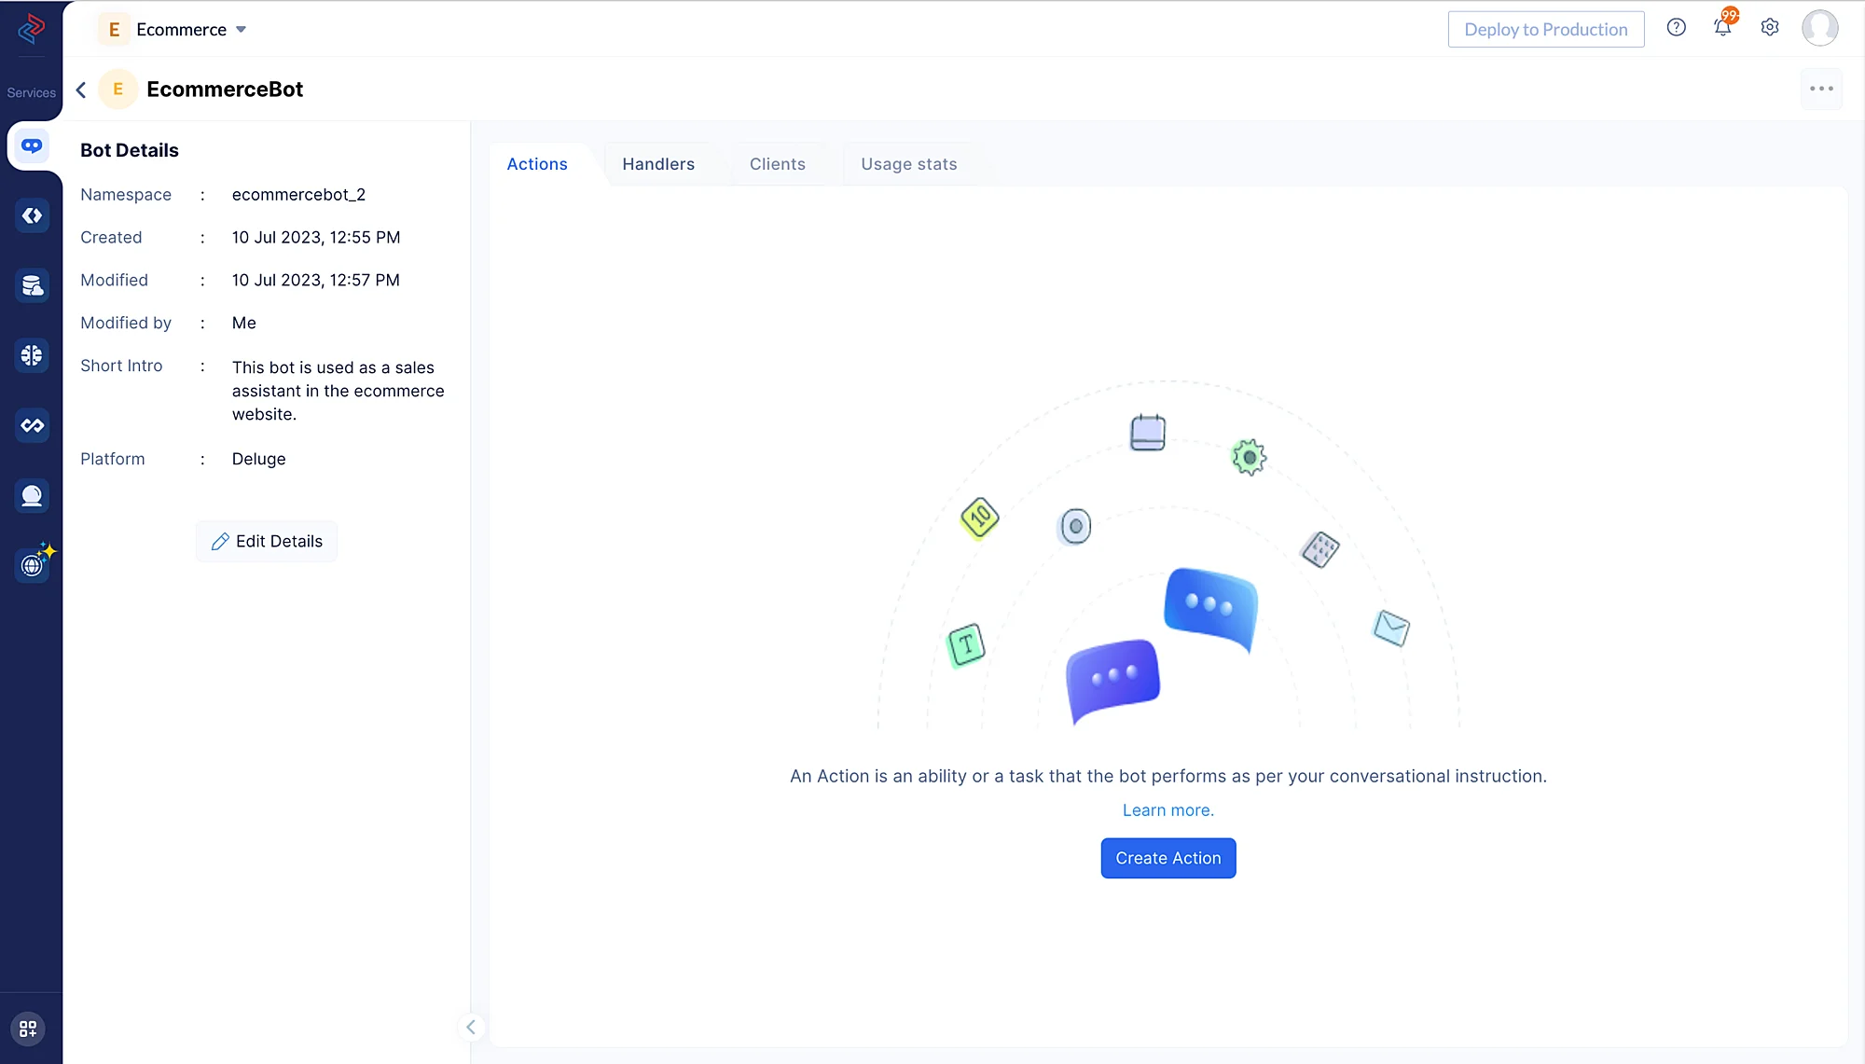The image size is (1865, 1064).
Task: Open the infinity loop service icon
Action: click(x=32, y=425)
